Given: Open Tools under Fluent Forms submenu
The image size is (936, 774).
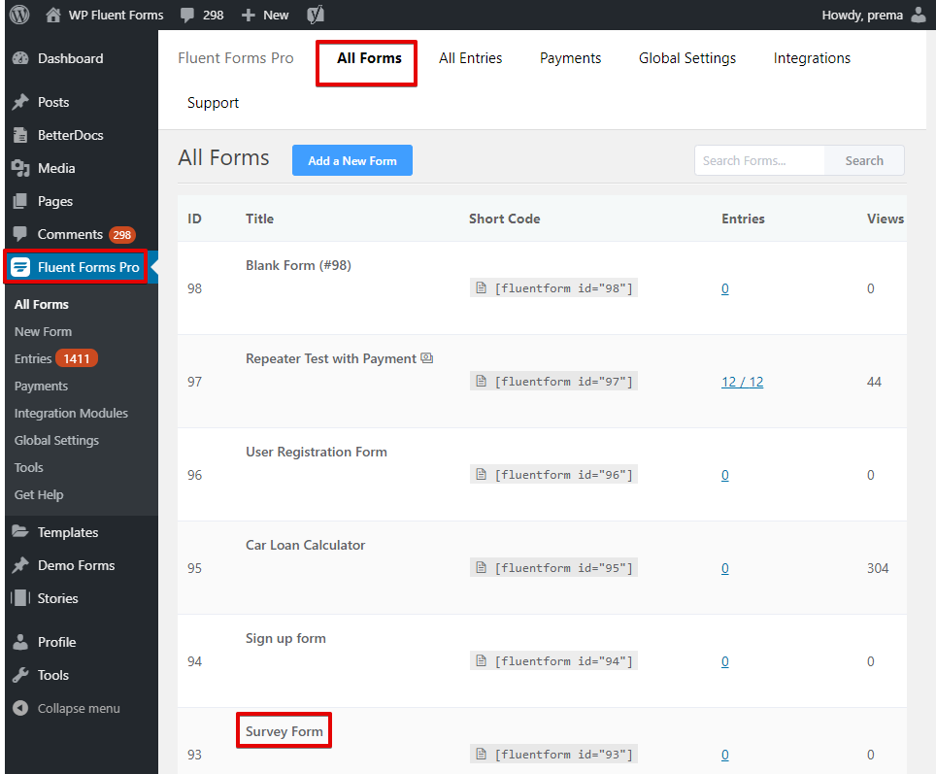Looking at the screenshot, I should tap(29, 468).
